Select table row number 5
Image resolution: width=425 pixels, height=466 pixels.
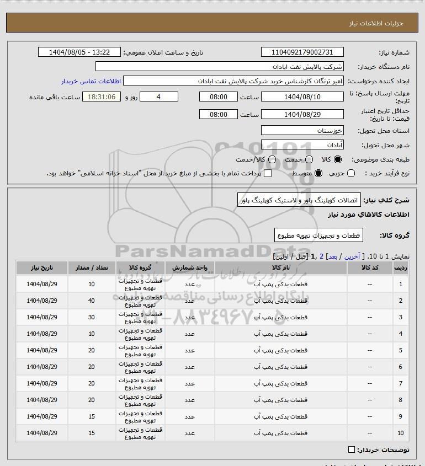pos(212,350)
